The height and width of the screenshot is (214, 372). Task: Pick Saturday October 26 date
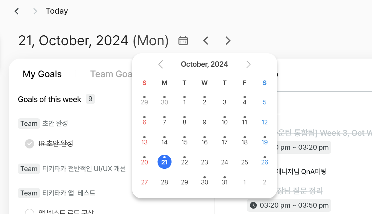[x=265, y=162]
